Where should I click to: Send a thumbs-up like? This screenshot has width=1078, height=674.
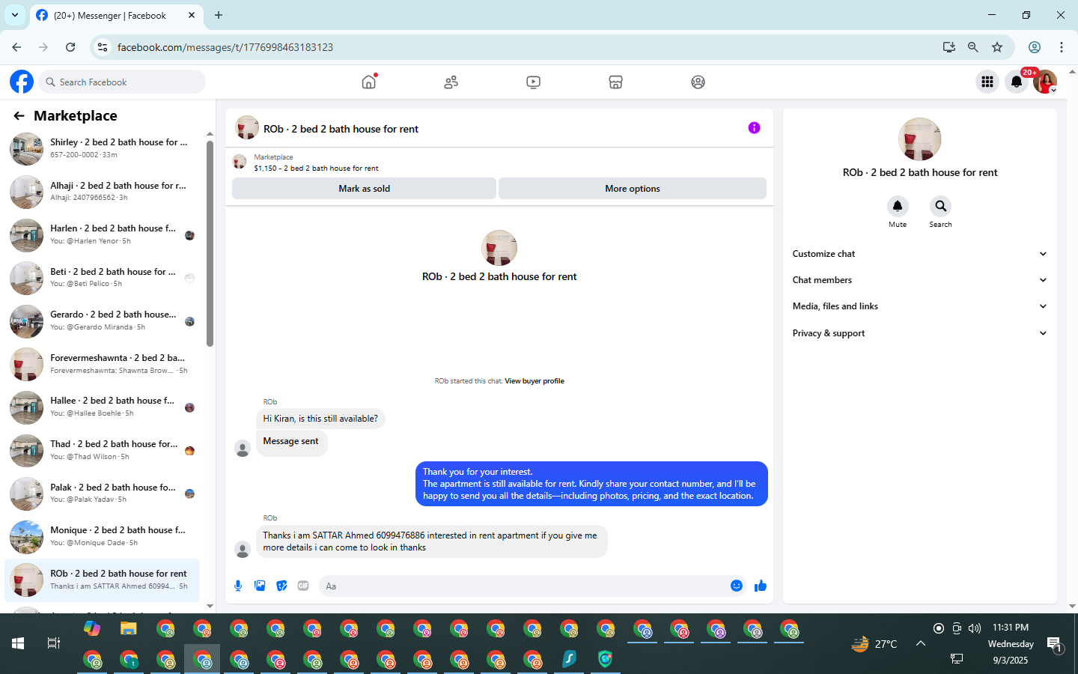761,586
